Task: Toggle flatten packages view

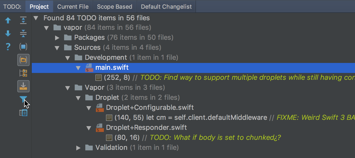Action: tap(23, 73)
